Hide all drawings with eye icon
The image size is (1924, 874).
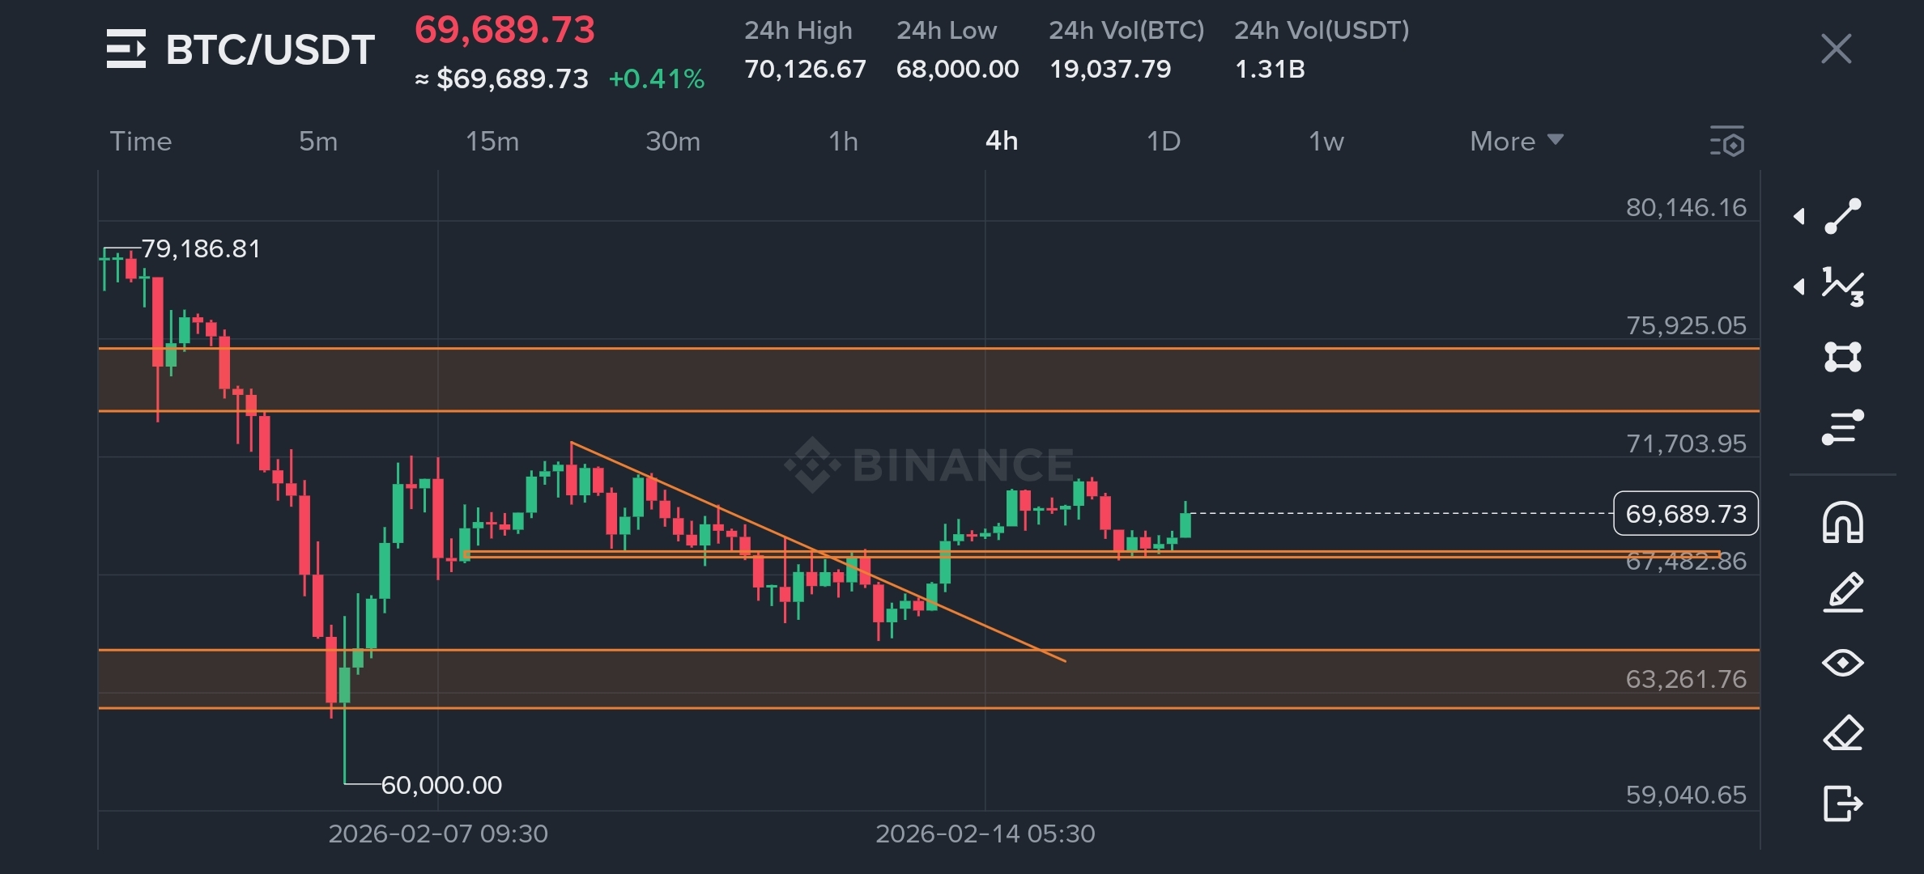point(1843,663)
